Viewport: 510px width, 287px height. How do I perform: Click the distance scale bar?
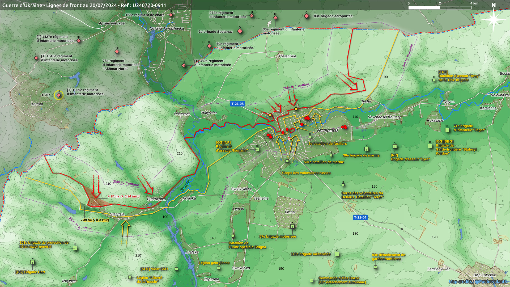click(440, 8)
